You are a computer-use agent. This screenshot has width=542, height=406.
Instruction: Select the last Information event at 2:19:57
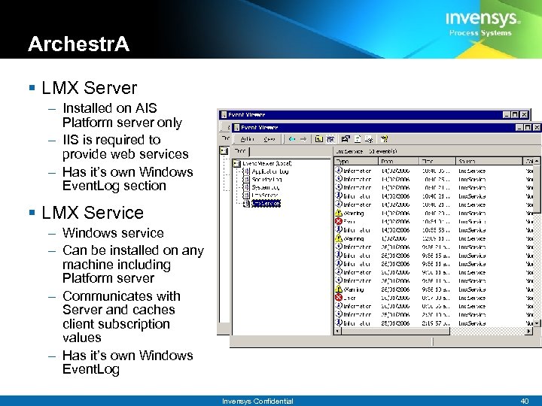tap(434, 323)
